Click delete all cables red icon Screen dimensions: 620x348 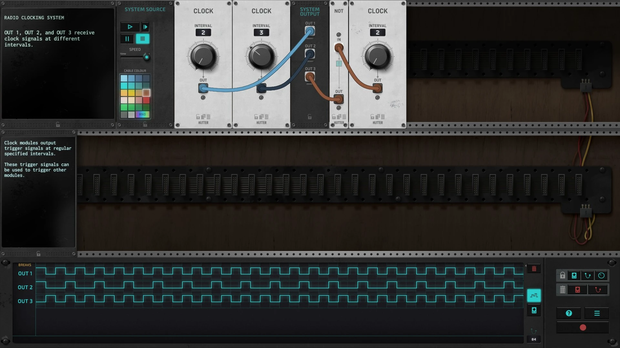[598, 290]
